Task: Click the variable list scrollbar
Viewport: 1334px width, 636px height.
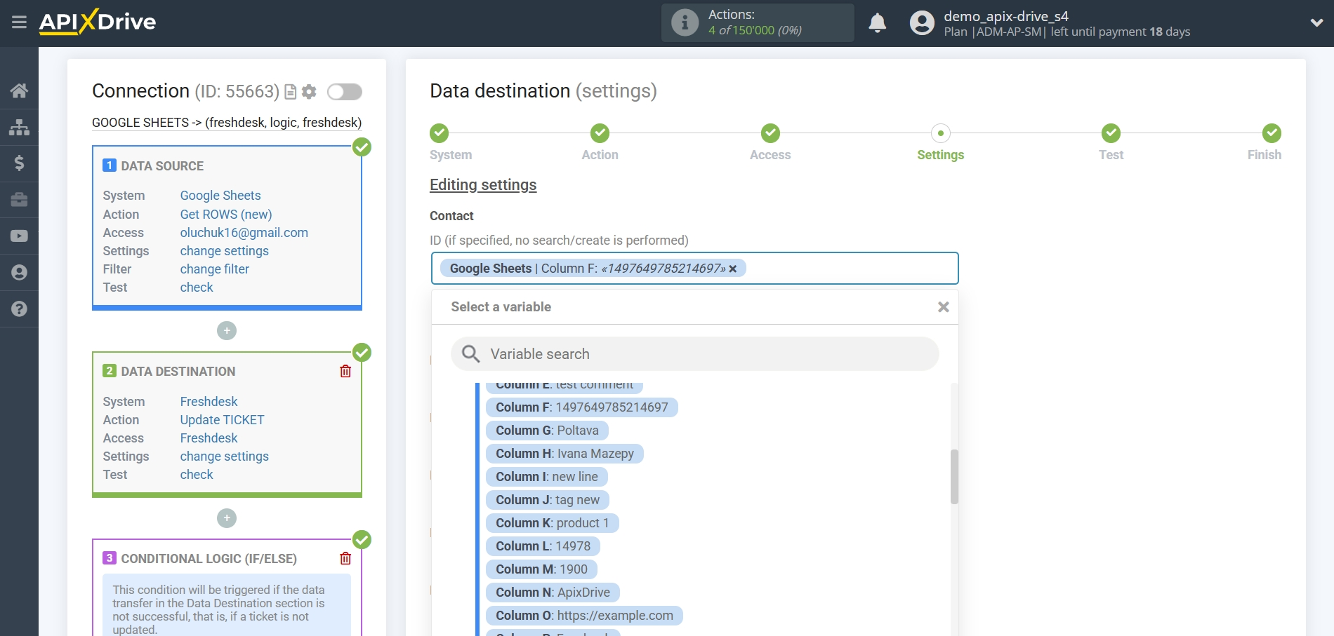Action: click(x=954, y=477)
